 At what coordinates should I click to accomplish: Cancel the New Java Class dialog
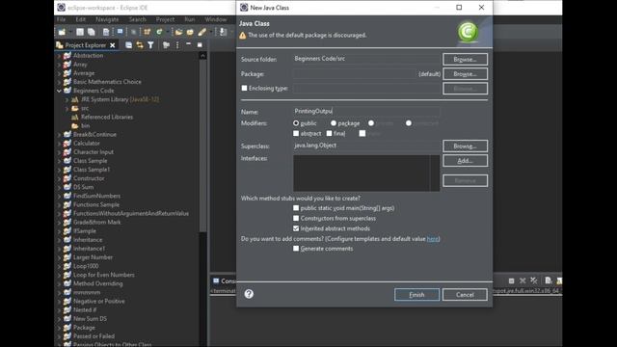tap(465, 294)
